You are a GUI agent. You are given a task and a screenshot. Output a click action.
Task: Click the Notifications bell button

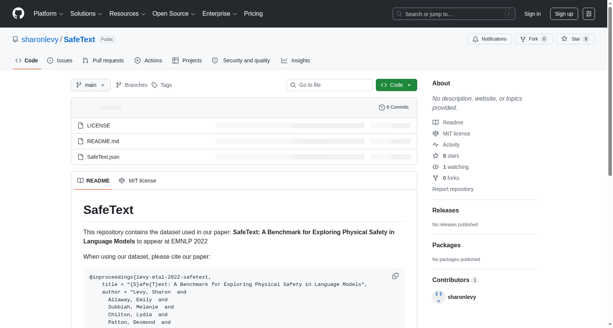click(489, 39)
